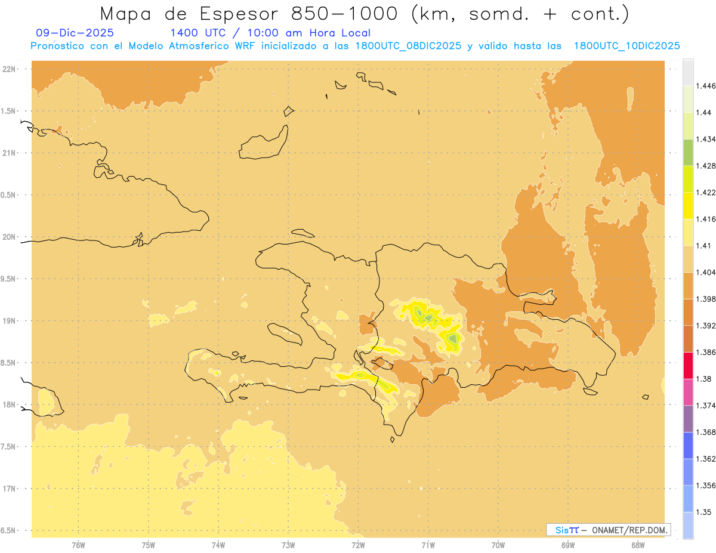The width and height of the screenshot is (716, 553).
Task: Click the colorbar value '1.386'
Action: tap(706, 352)
